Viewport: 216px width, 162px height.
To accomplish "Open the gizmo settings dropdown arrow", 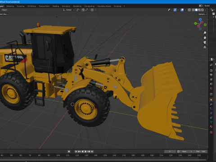I will click(x=178, y=10).
